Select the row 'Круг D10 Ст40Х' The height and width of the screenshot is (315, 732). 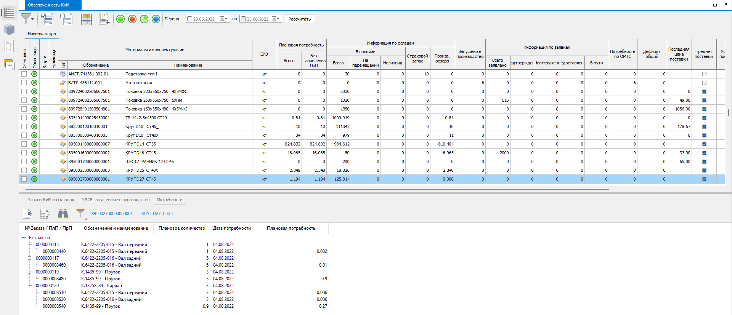click(x=152, y=135)
